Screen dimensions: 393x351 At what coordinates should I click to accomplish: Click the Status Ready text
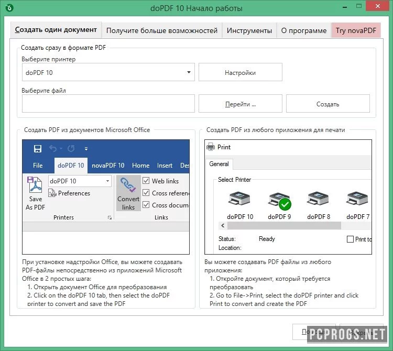coord(267,239)
